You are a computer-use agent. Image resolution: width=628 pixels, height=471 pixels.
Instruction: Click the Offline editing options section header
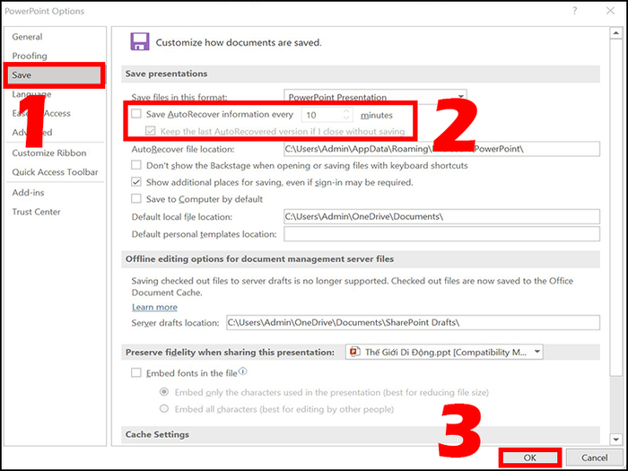click(361, 259)
